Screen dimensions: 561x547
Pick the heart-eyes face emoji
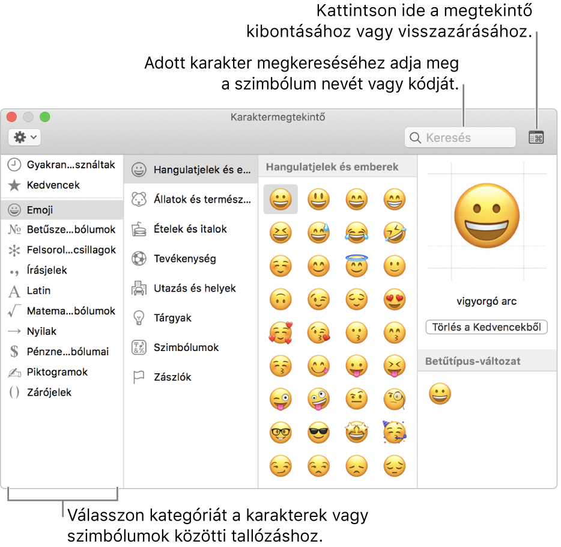395,299
